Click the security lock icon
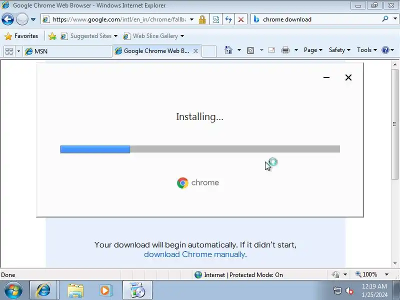Screen dimensions: 400x300 202,19
